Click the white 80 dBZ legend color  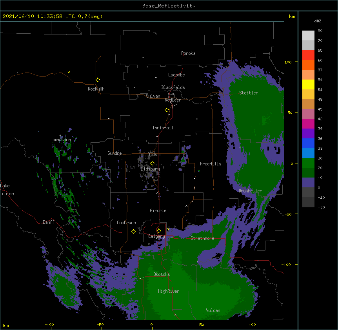(x=308, y=36)
